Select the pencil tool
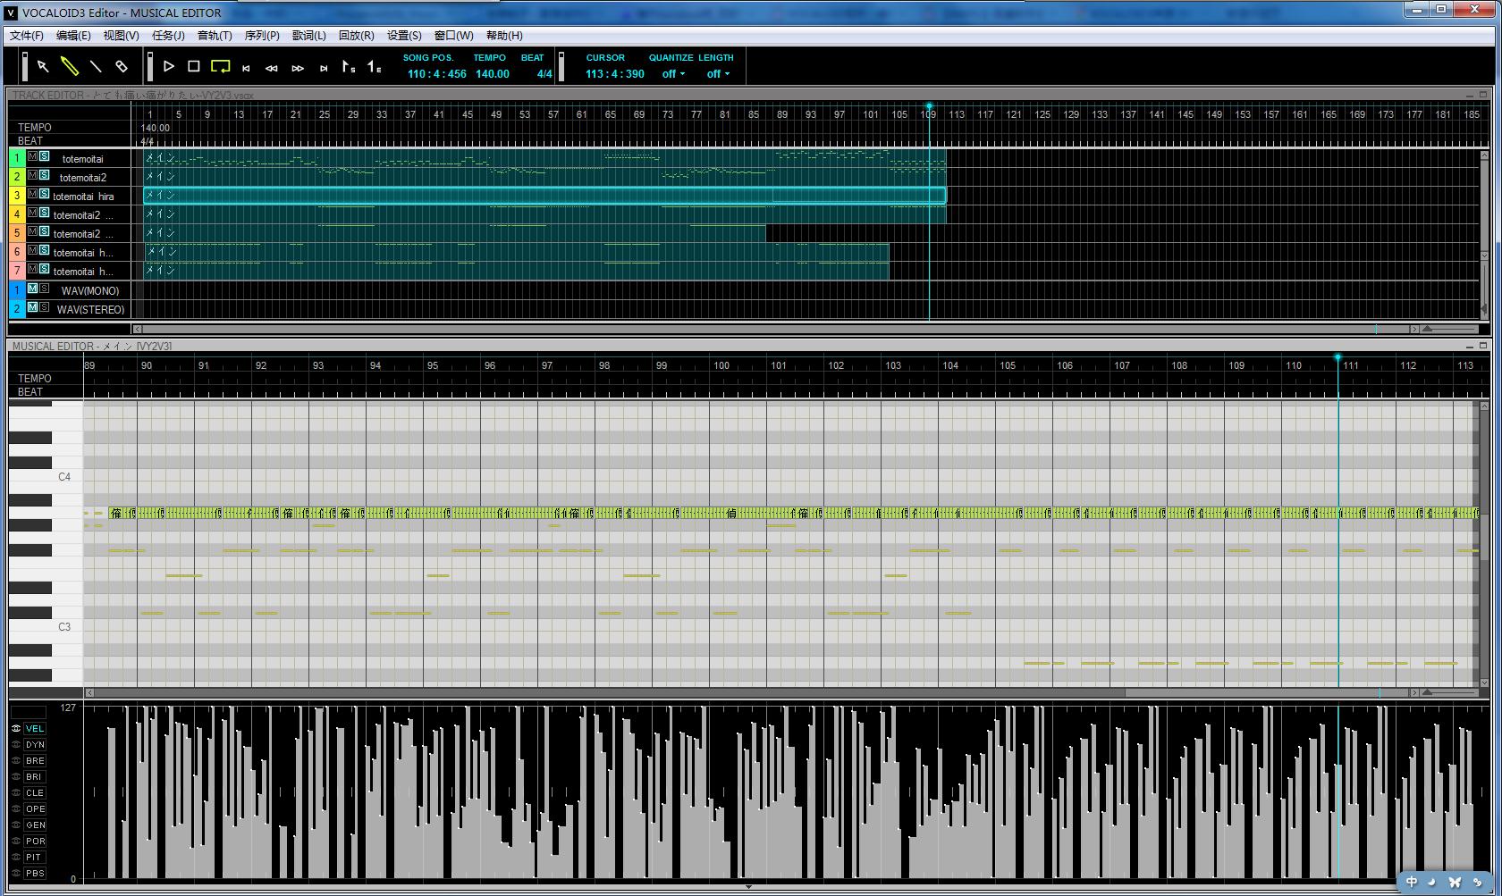1502x896 pixels. pos(69,67)
